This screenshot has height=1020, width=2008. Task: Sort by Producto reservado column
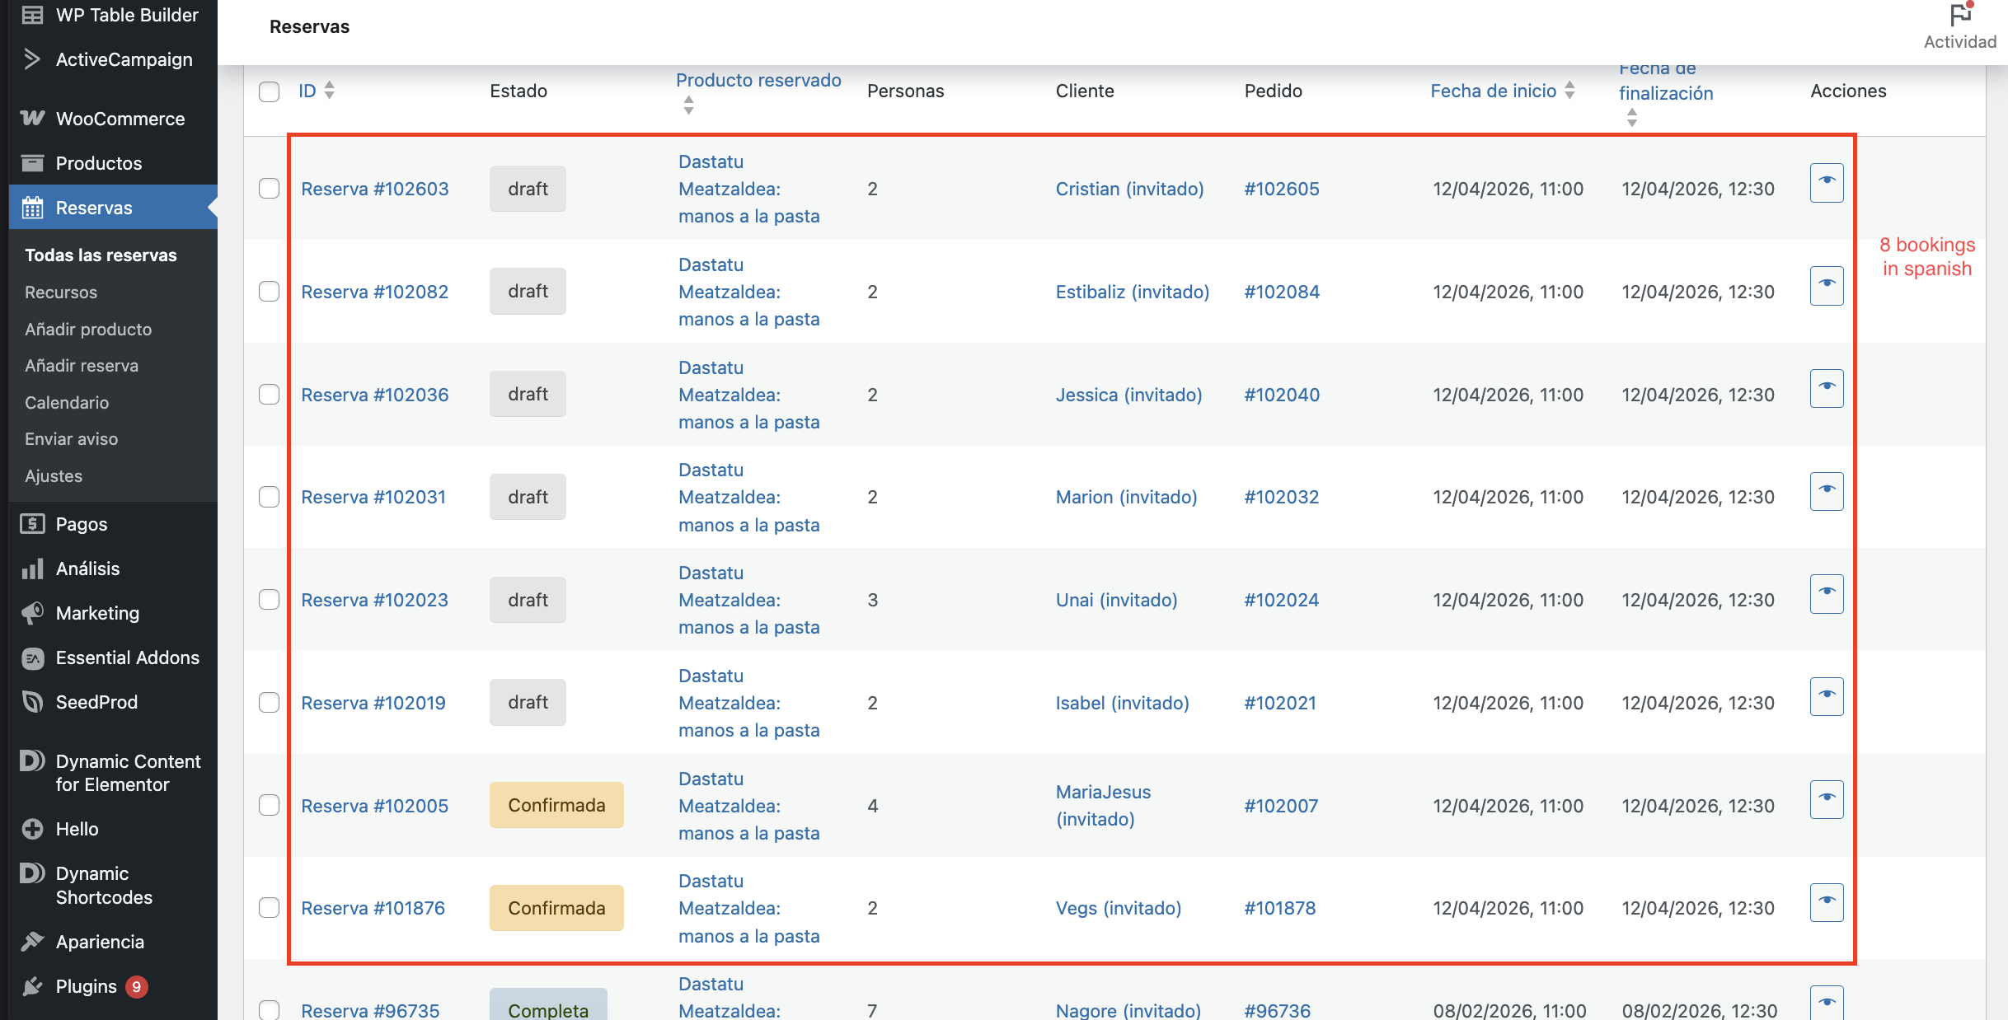tap(758, 81)
